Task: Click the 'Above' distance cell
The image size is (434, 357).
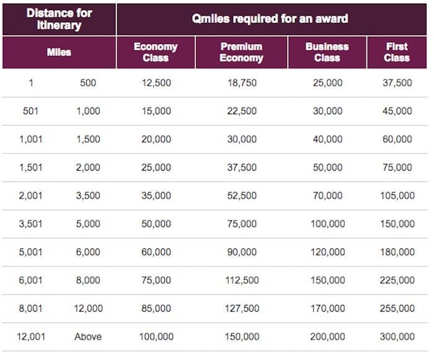Action: coord(88,337)
